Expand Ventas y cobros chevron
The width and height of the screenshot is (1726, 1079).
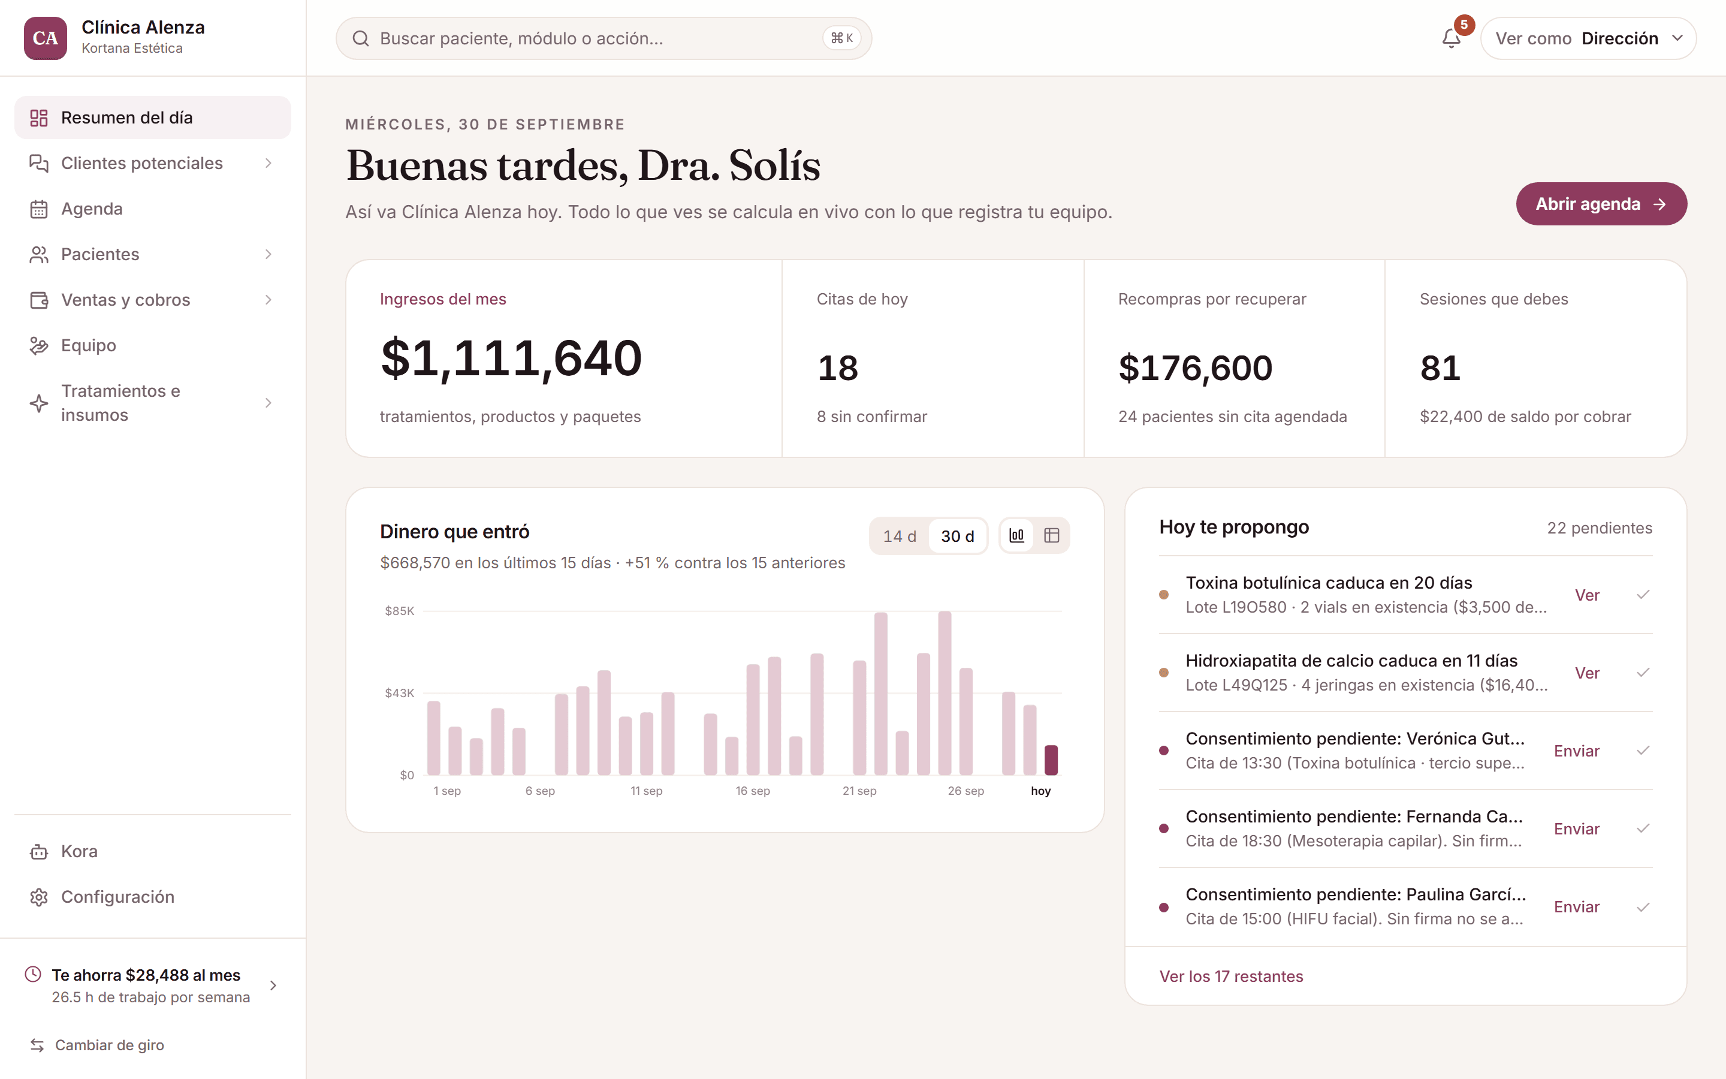268,300
